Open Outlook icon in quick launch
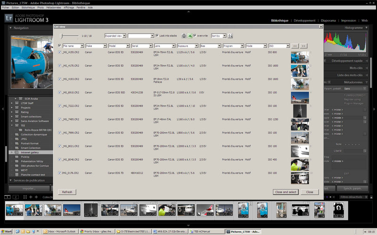This screenshot has height=235, width=377. pyautogui.click(x=23, y=231)
